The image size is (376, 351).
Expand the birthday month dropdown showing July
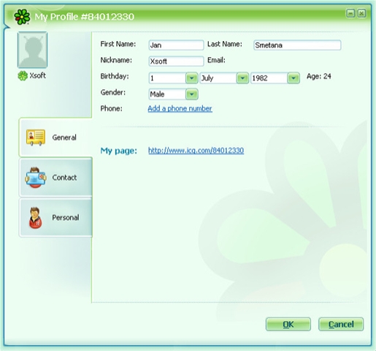(242, 78)
